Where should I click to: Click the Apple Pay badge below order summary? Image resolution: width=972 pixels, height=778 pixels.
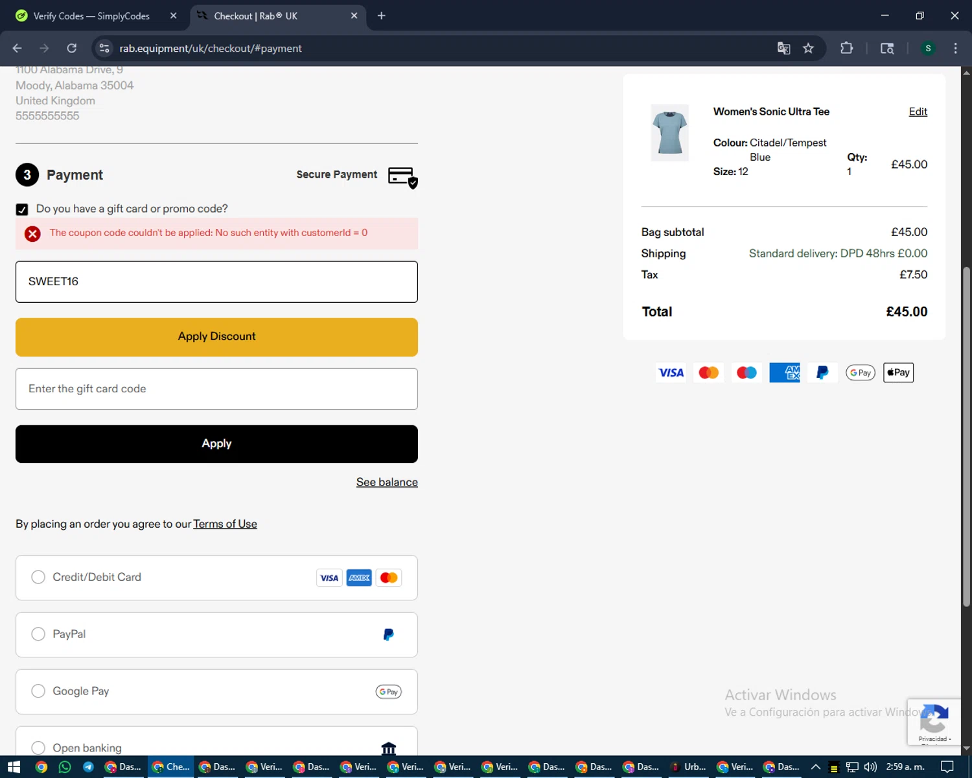click(898, 373)
